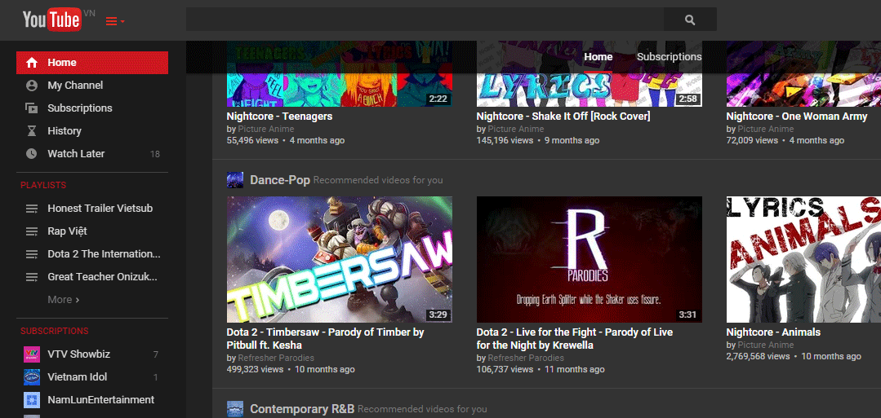Open Honest Trailer Vietsub playlist
The width and height of the screenshot is (881, 418).
[x=100, y=208]
